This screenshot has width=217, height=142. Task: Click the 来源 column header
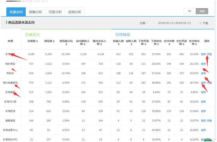click(10, 41)
